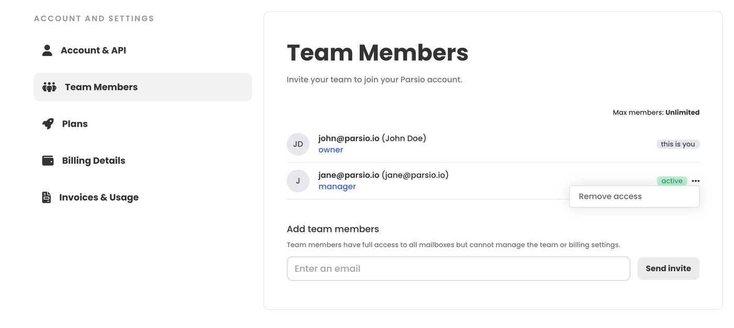
Task: Navigate to Invoices & Usage
Action: click(x=99, y=197)
